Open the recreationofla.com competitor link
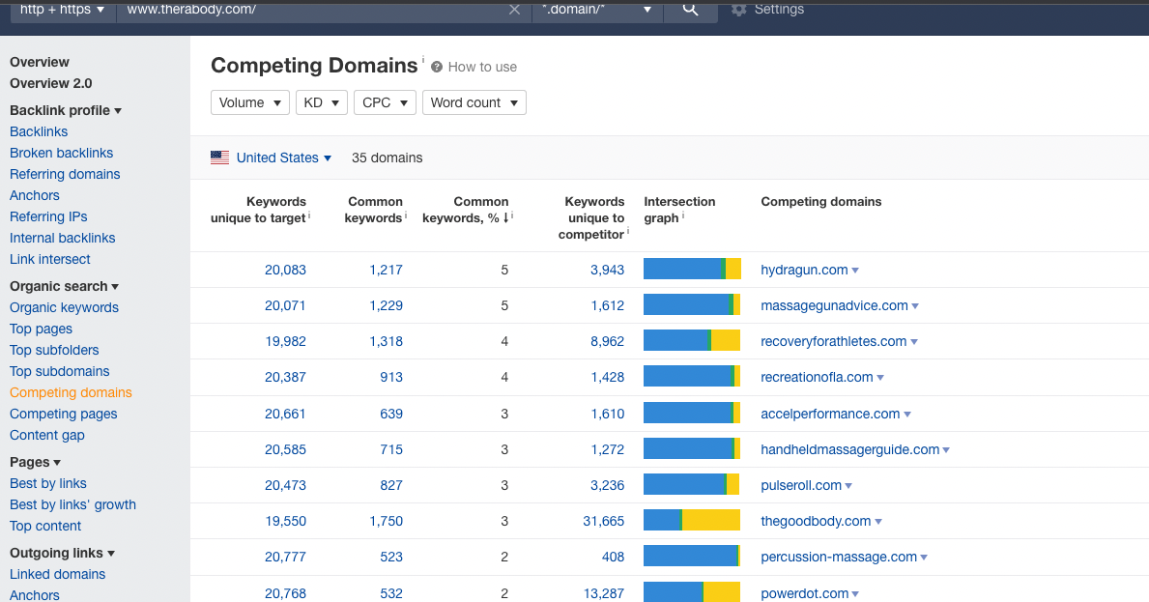 [x=817, y=377]
